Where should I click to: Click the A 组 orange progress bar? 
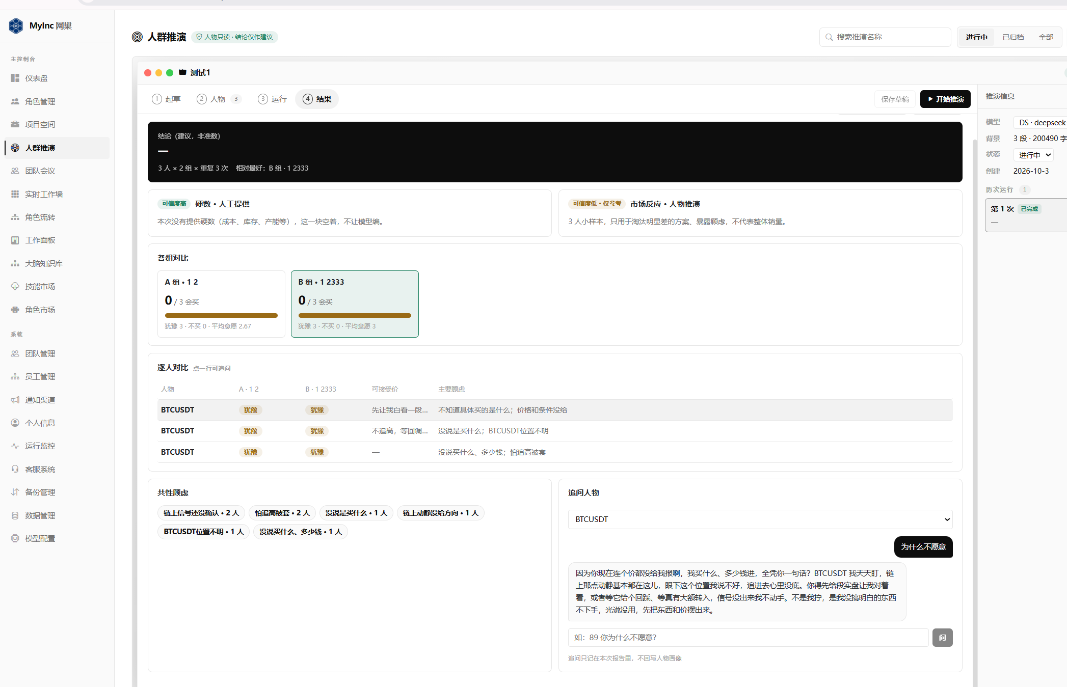pos(221,316)
